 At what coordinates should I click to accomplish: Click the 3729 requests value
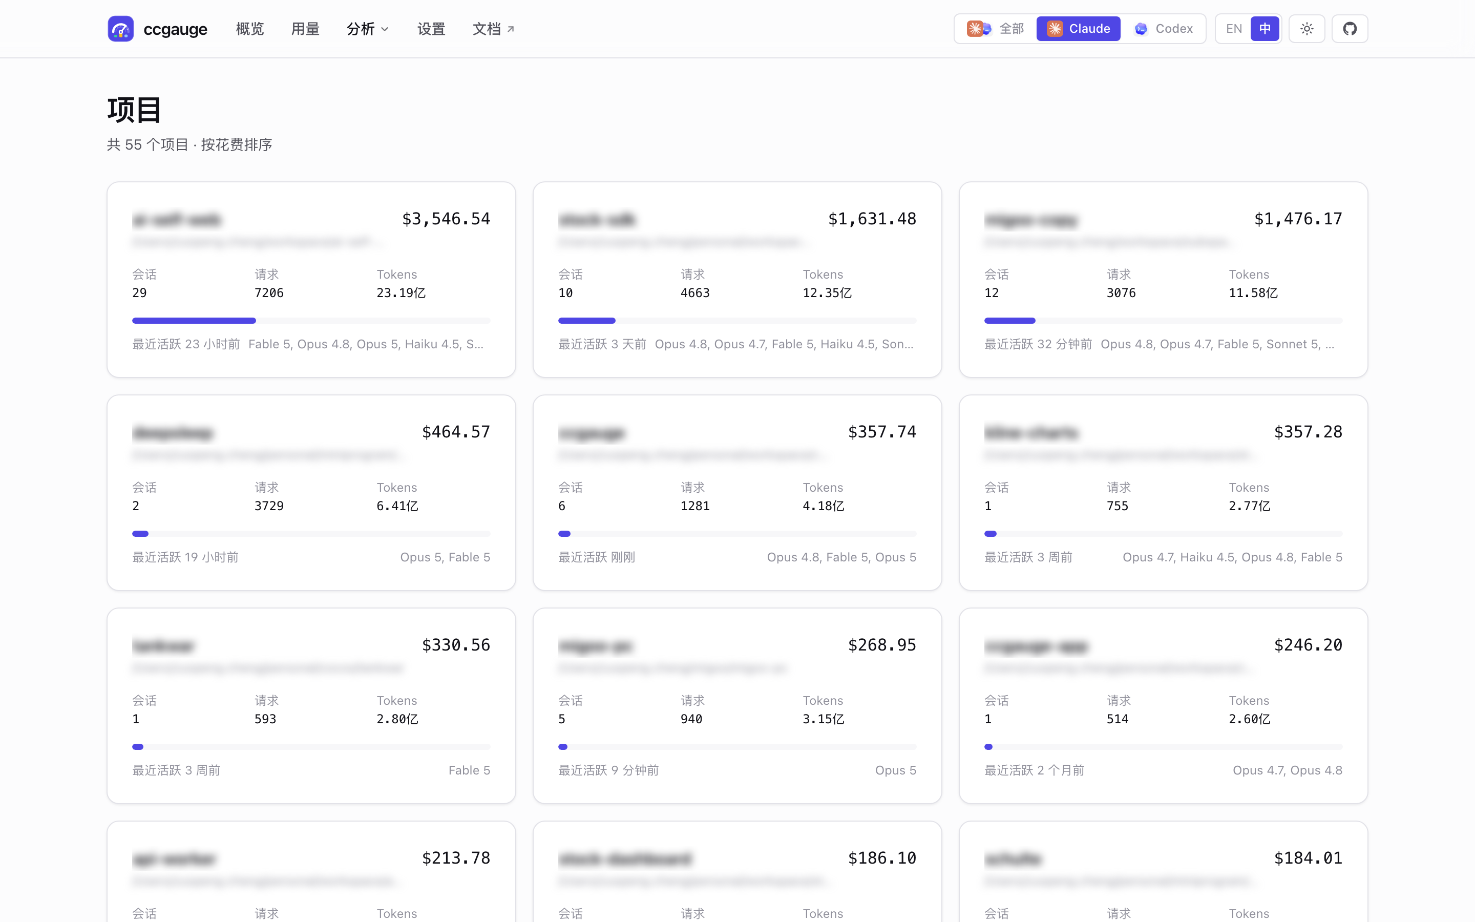tap(269, 506)
